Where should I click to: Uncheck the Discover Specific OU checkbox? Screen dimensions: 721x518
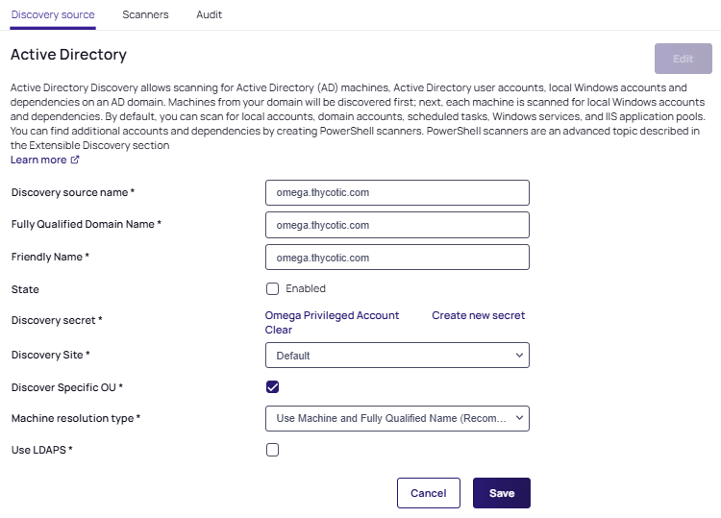point(272,387)
